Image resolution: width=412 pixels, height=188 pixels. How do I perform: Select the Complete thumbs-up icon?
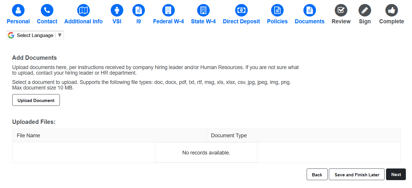[392, 10]
